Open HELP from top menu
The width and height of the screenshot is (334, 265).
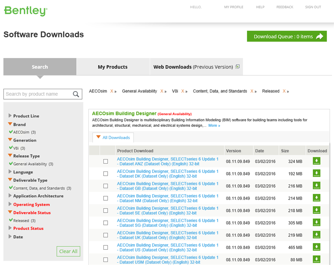tap(260, 7)
